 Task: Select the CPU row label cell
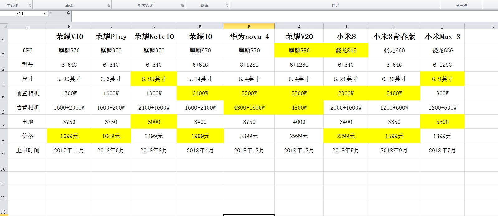coord(28,50)
